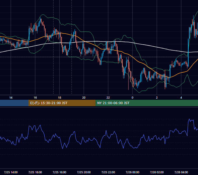Image resolution: width=198 pixels, height=175 pixels.
Task: Click the 7/26 02:00 time label
Action: tap(157, 172)
